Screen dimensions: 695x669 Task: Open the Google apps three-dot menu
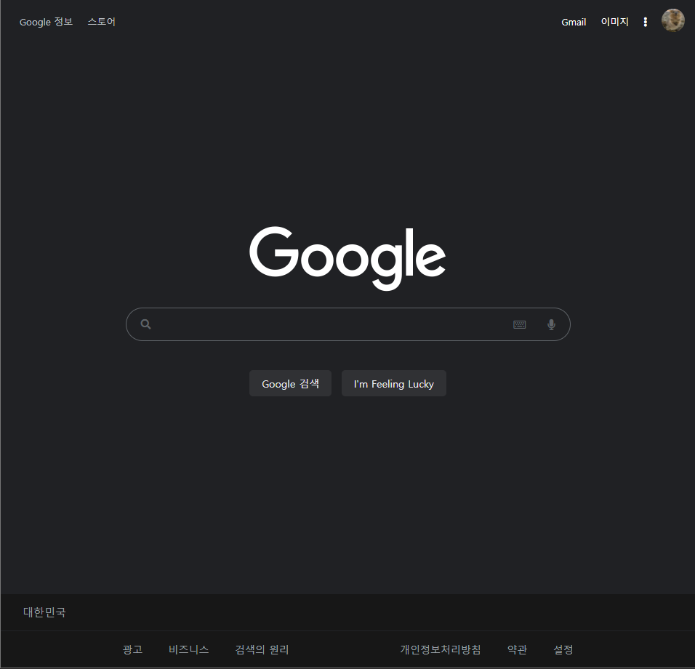646,22
